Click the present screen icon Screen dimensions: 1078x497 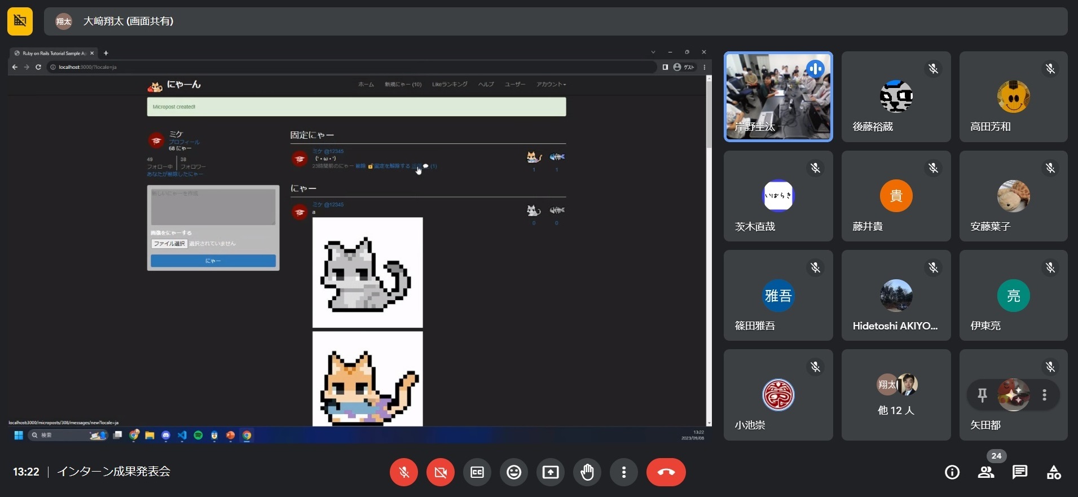coord(551,472)
